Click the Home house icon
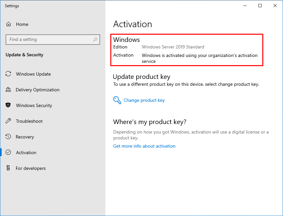Image resolution: width=283 pixels, height=216 pixels. pyautogui.click(x=9, y=24)
